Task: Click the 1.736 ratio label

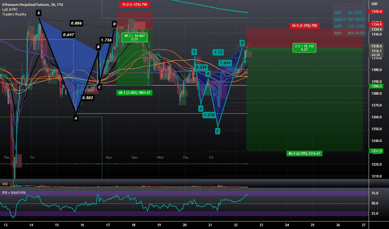Action: pyautogui.click(x=106, y=40)
